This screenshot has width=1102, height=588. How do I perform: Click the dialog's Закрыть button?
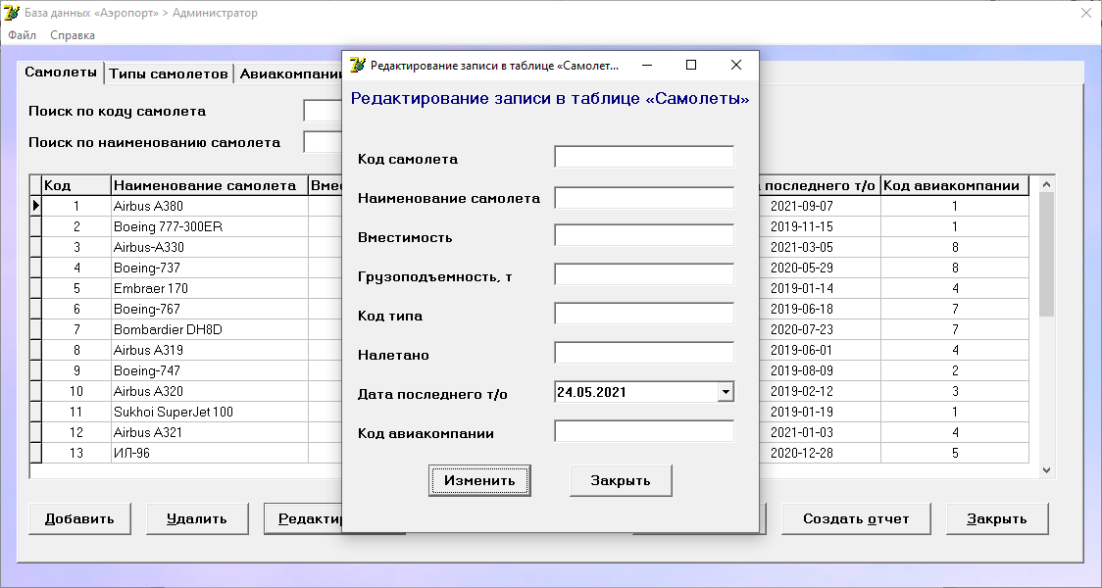[621, 480]
